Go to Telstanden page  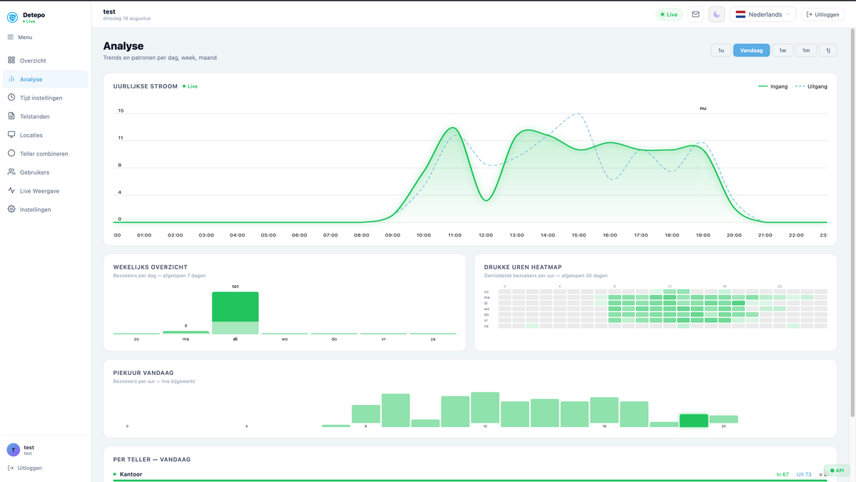pos(46,116)
